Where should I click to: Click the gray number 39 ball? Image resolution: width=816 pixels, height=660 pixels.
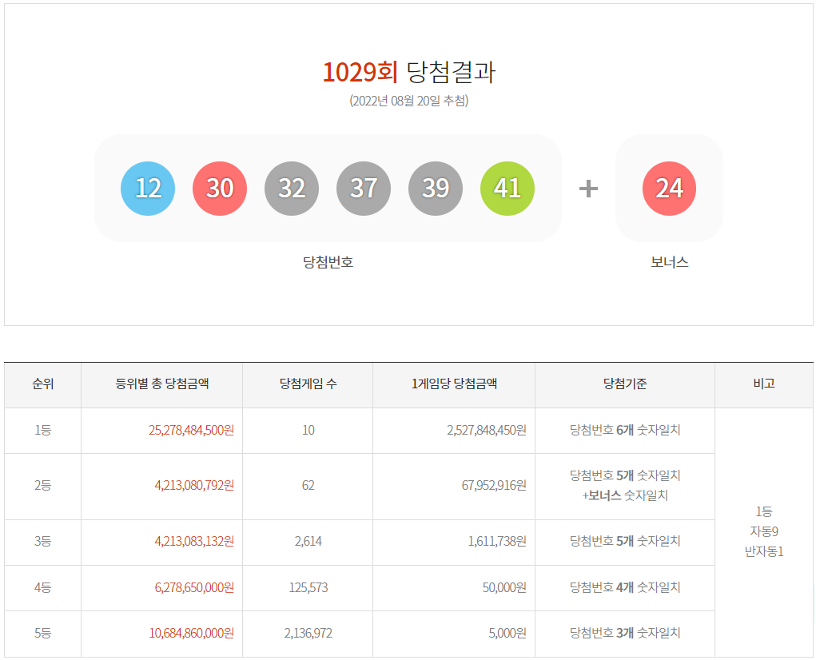click(x=436, y=189)
